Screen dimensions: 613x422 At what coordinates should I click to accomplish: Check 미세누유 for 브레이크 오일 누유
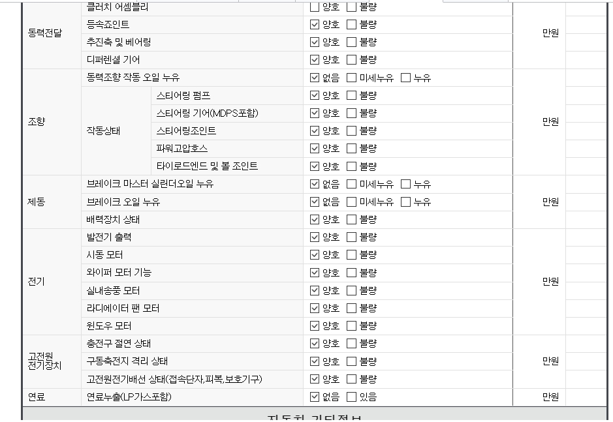click(351, 202)
